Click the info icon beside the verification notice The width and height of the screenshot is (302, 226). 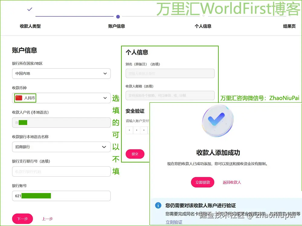point(158,205)
